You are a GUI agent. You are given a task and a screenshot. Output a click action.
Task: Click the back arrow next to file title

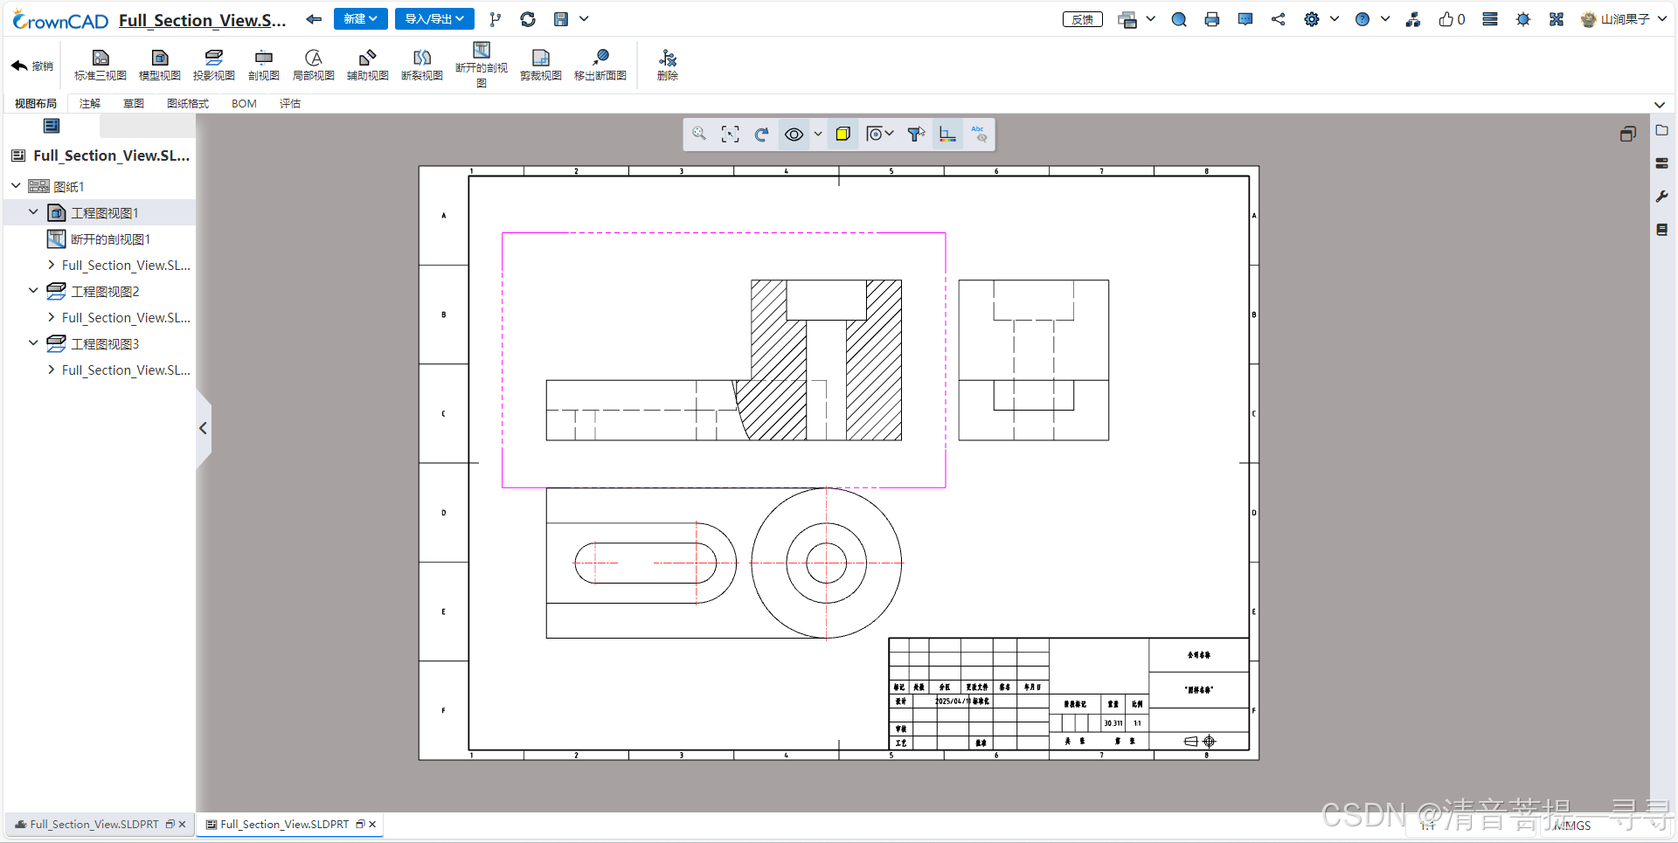pos(314,18)
